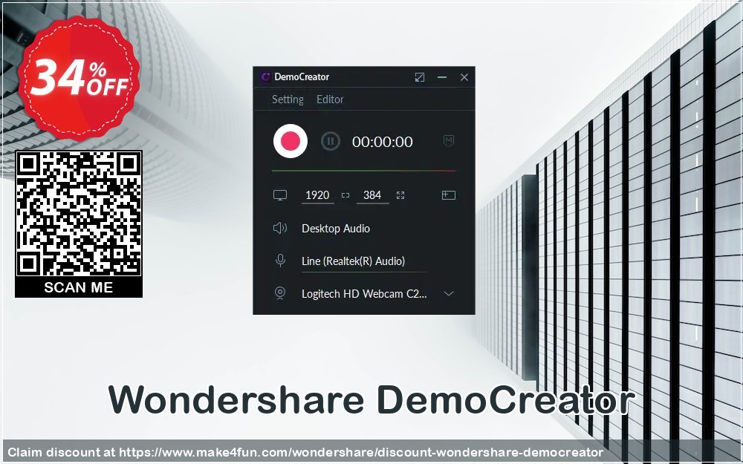Select the Desktop Audio option

[x=336, y=229]
